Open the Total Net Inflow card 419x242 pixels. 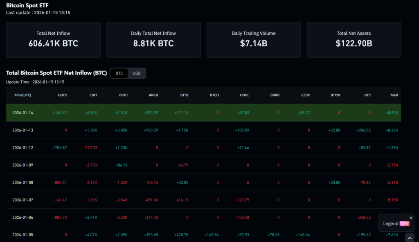point(53,39)
